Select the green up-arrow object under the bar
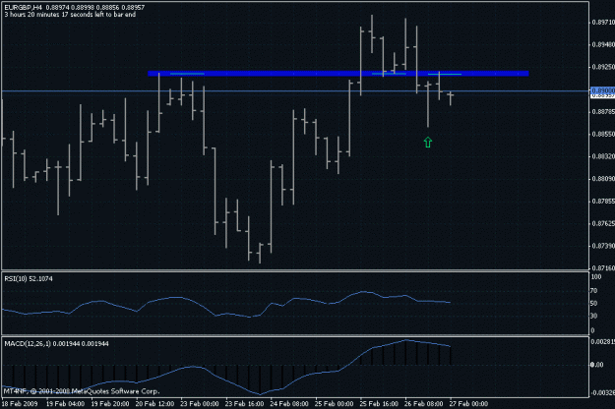The image size is (615, 409). (x=427, y=143)
